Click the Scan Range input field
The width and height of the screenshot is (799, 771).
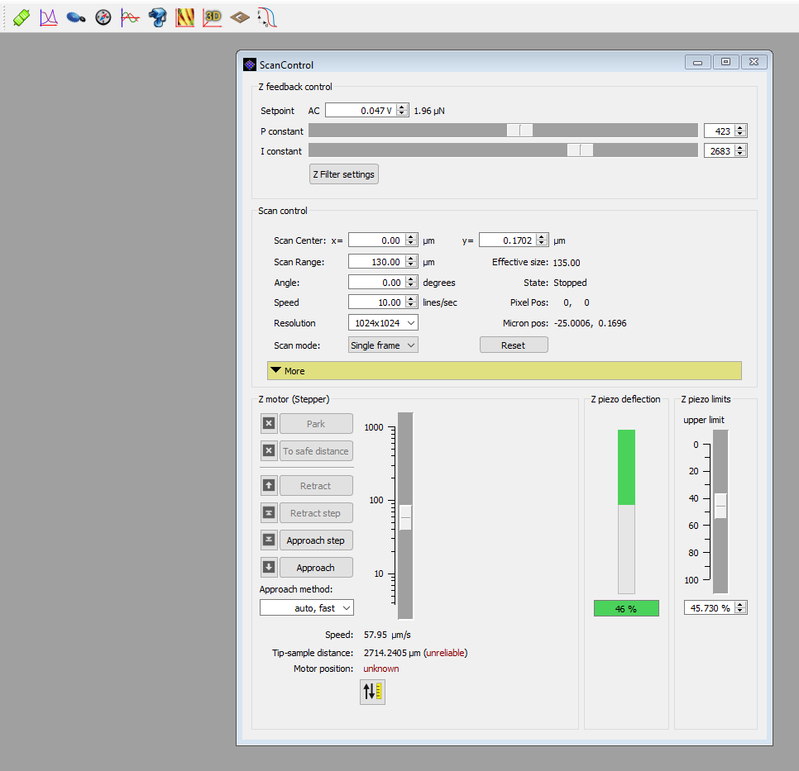[x=376, y=262]
